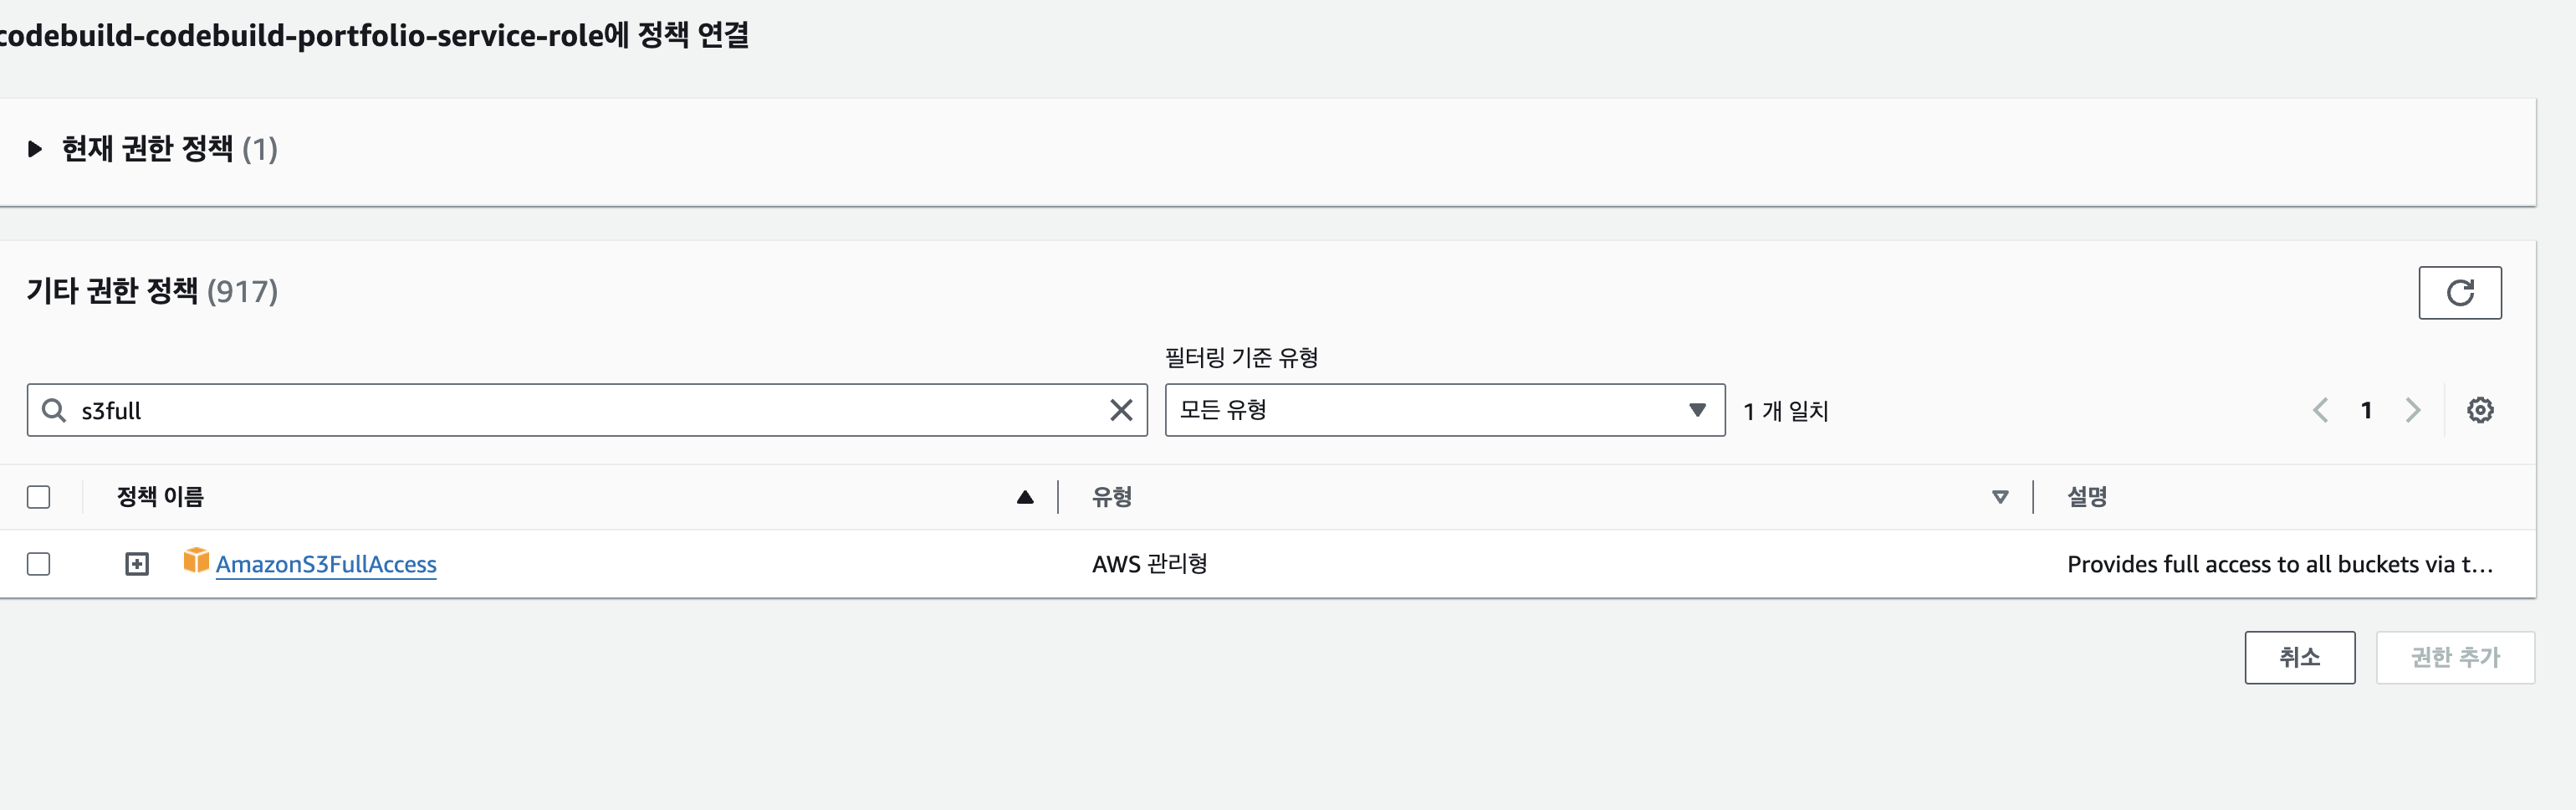2576x810 pixels.
Task: Select all policies header checkbox
Action: (x=39, y=497)
